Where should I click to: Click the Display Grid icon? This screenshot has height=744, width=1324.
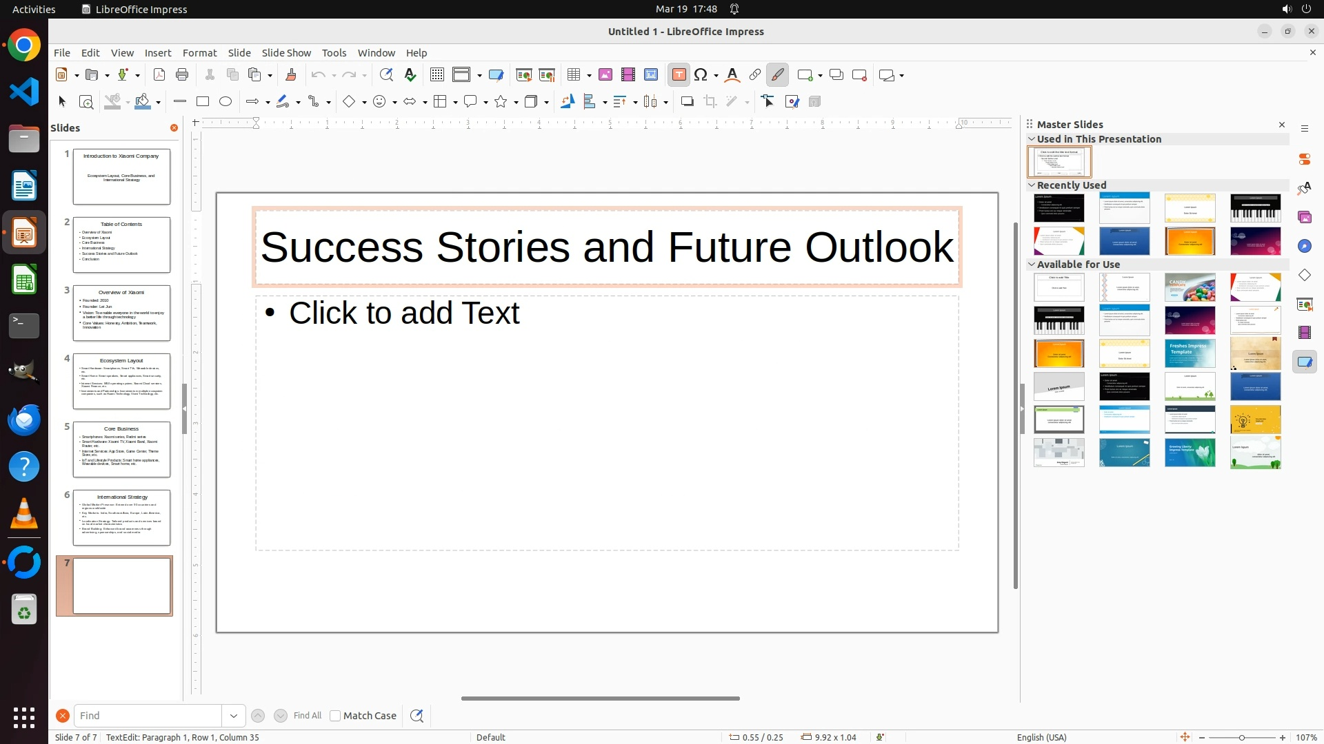[437, 75]
